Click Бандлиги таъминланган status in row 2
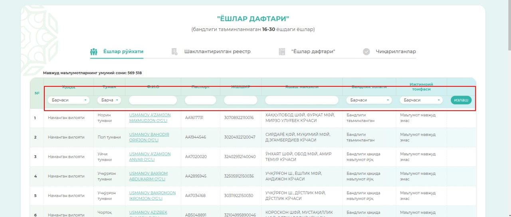Image resolution: width=511 pixels, height=217 pixels. pos(360,137)
